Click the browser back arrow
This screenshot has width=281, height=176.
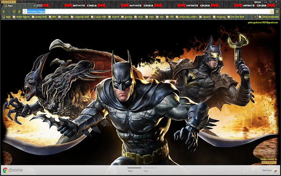[x=4, y=12]
